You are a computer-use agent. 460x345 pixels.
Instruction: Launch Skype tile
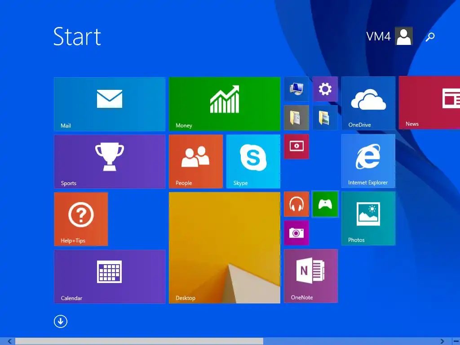click(253, 161)
